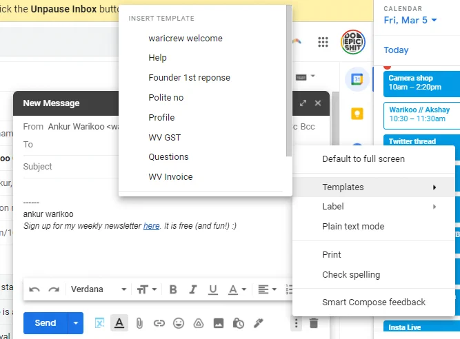Insert the Profile template
The height and width of the screenshot is (339, 460).
point(161,118)
